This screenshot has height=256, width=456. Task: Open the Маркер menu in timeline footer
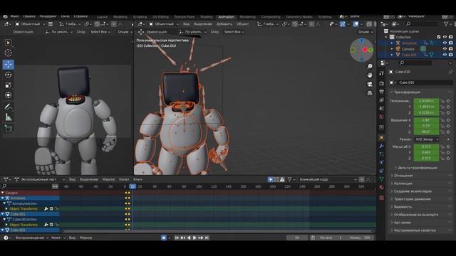(x=85, y=238)
